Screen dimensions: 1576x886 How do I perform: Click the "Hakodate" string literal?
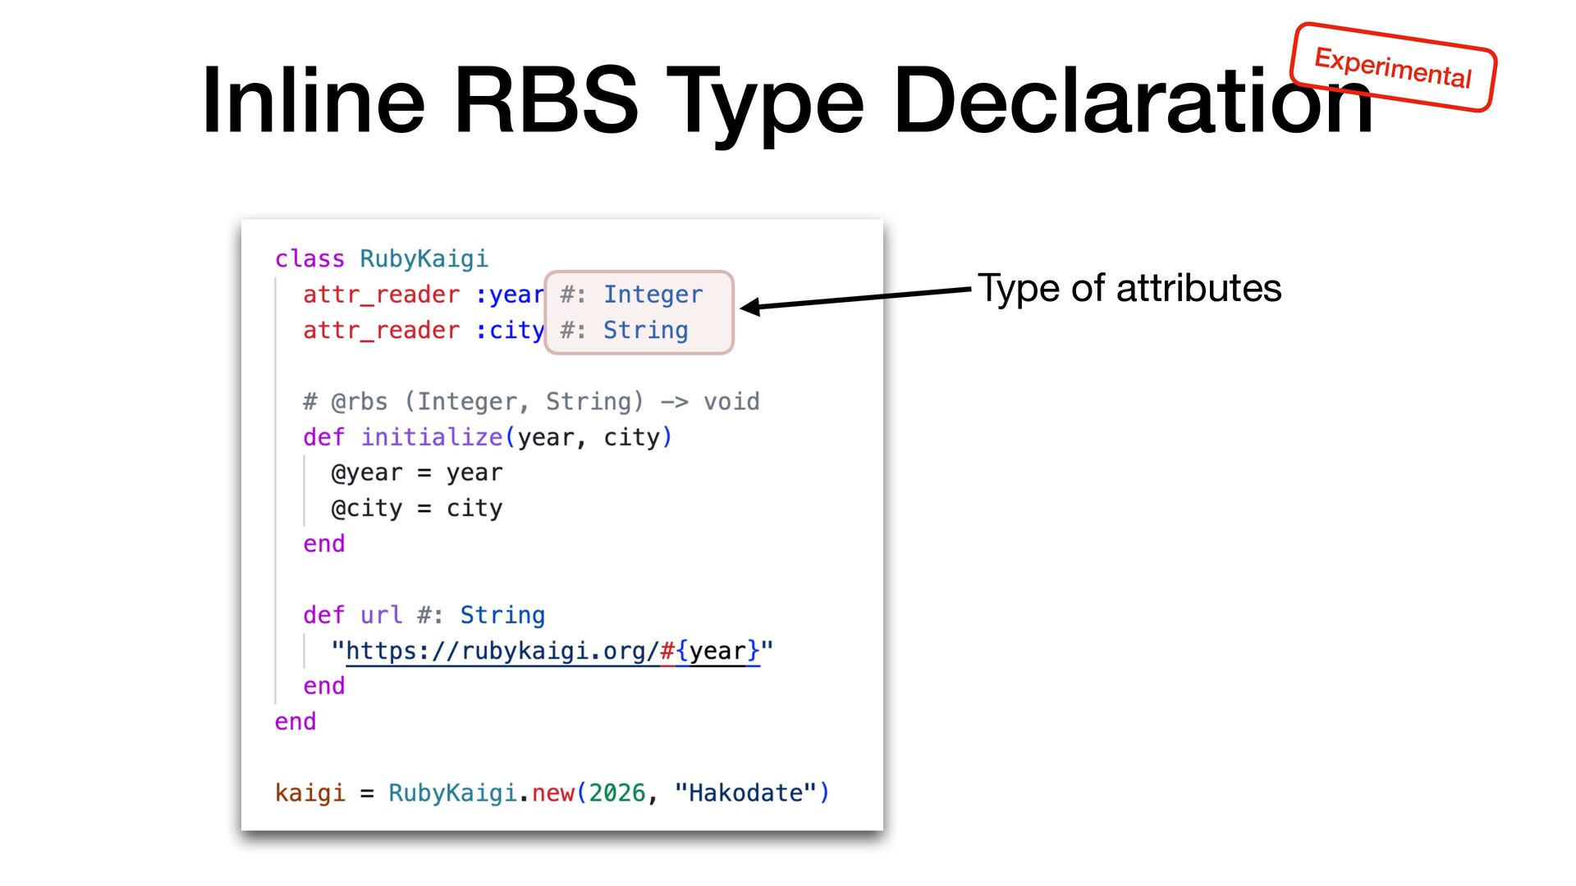(744, 793)
